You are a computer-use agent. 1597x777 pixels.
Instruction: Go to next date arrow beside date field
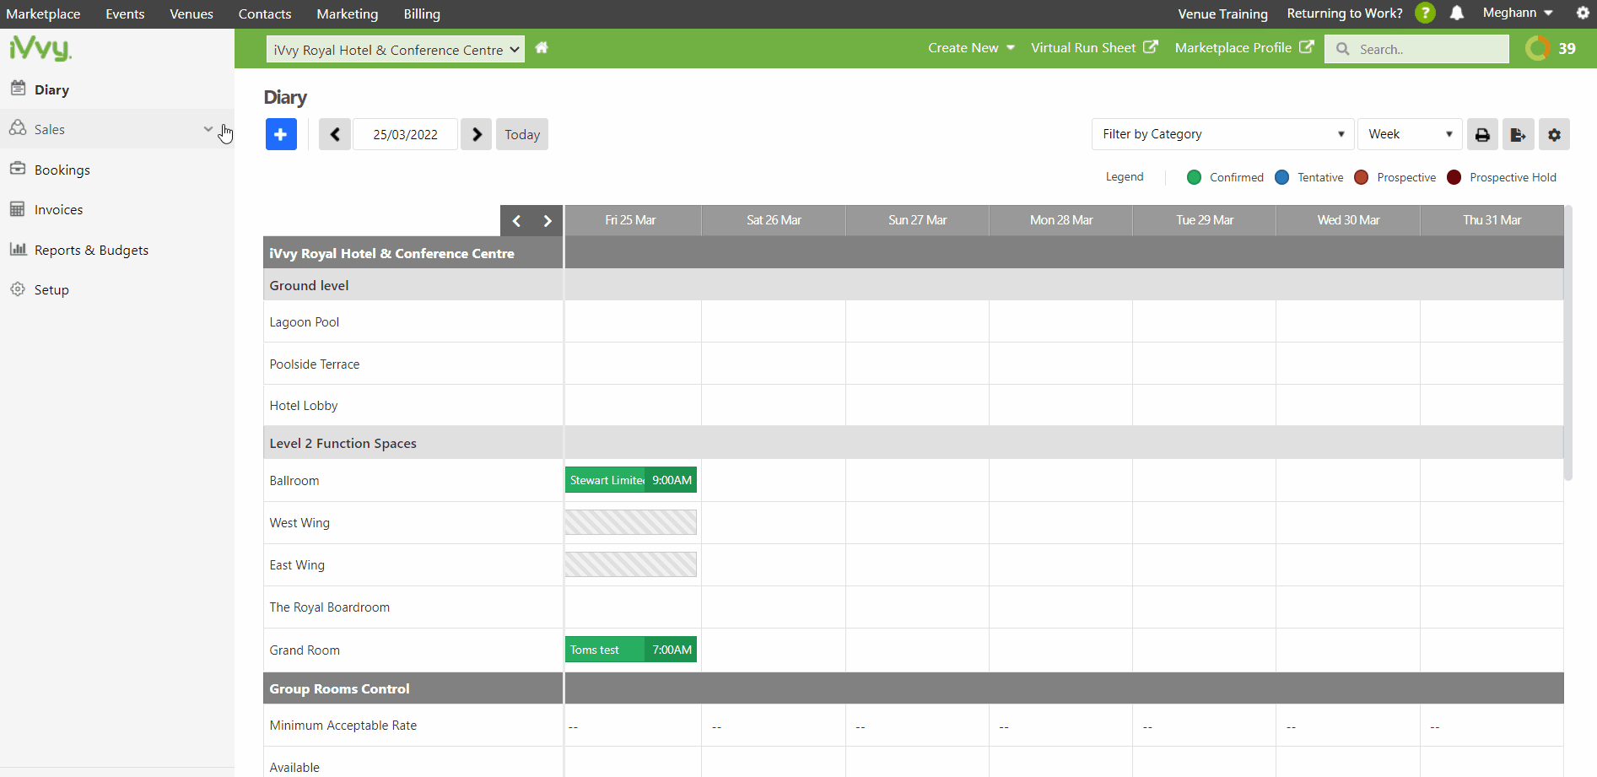click(477, 134)
